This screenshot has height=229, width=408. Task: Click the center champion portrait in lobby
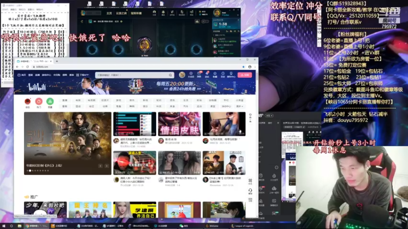pyautogui.click(x=144, y=45)
